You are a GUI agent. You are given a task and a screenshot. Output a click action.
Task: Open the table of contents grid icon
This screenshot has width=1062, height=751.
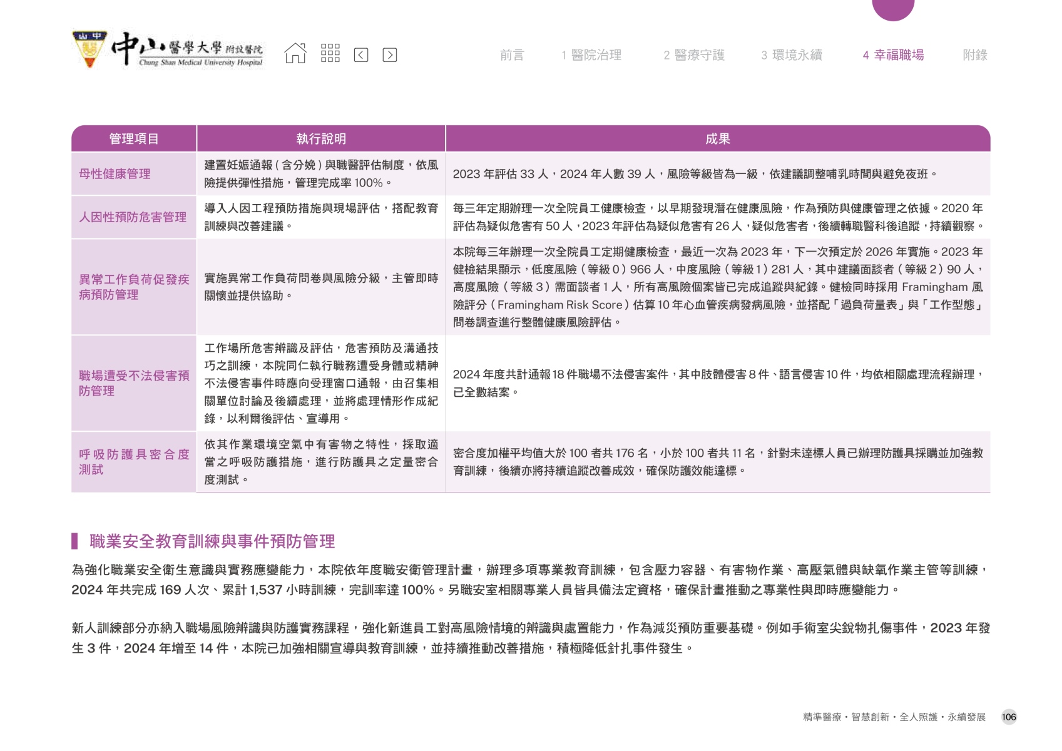pyautogui.click(x=330, y=54)
